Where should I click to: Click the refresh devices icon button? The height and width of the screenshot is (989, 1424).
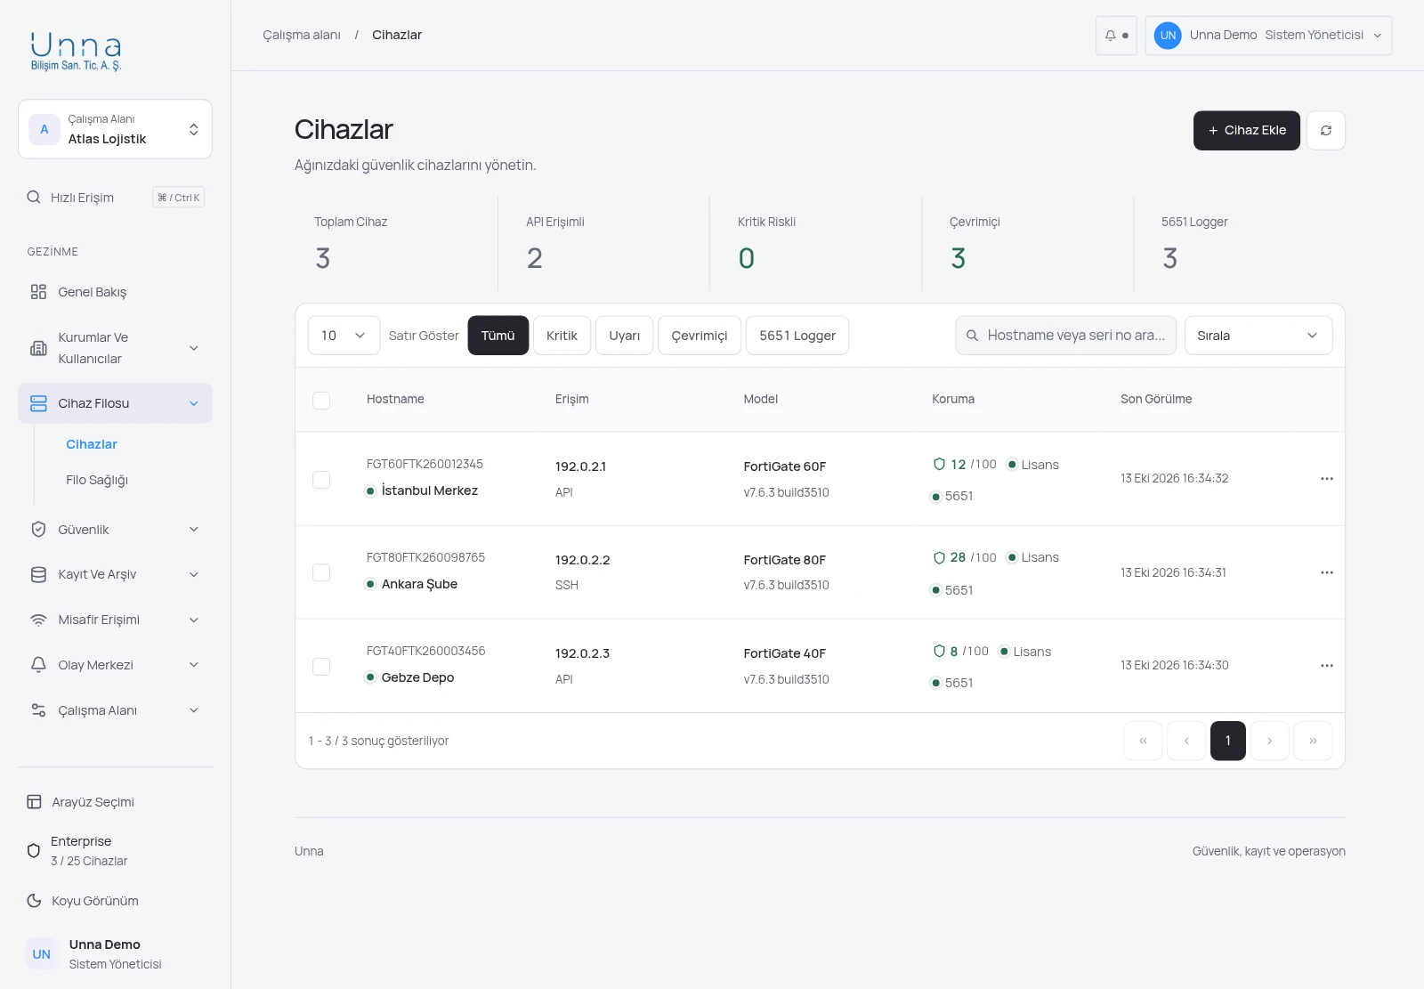[1326, 131]
